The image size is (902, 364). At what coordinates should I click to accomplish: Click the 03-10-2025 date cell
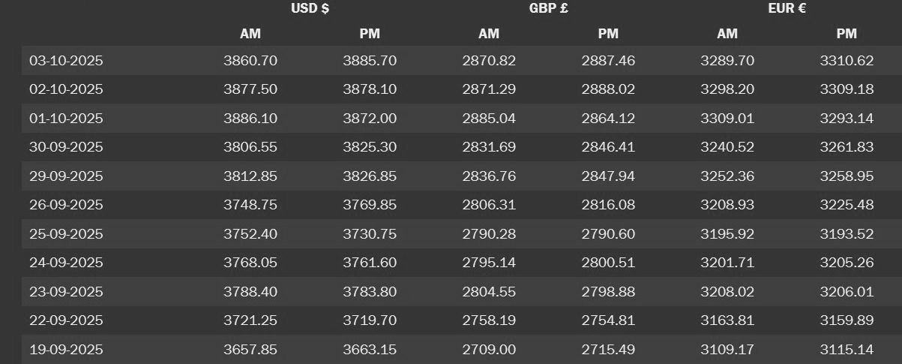click(x=66, y=61)
